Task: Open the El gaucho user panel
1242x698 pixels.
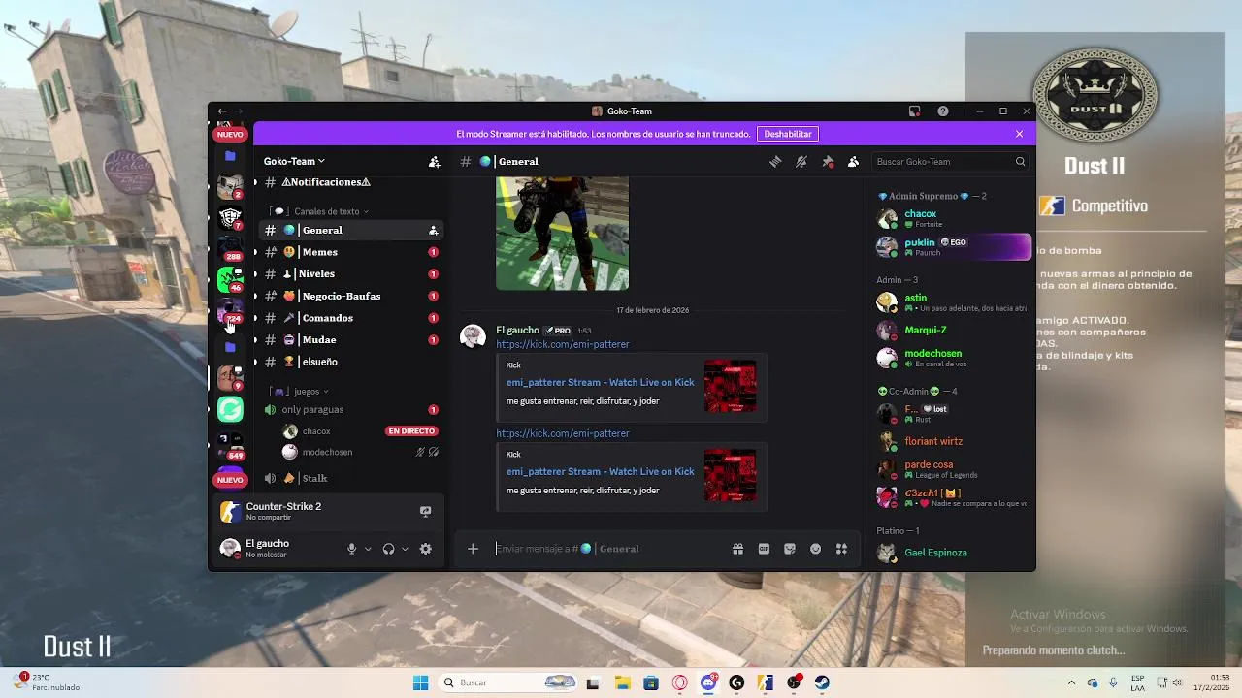Action: point(278,549)
